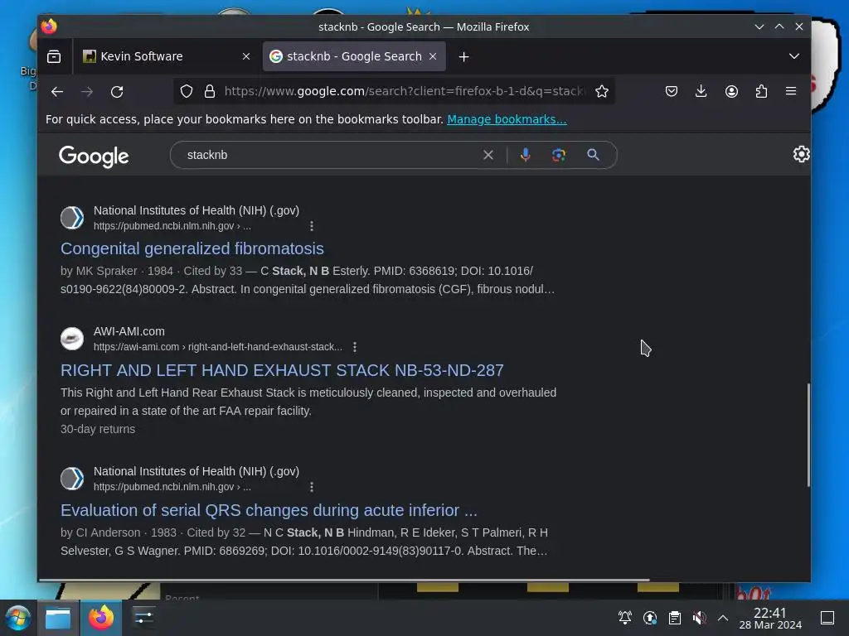
Task: Click the Google logo
Action: click(x=94, y=157)
